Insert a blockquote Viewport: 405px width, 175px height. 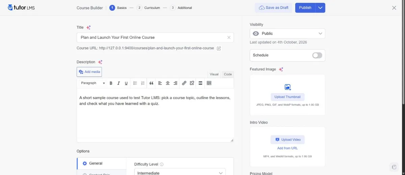151,83
